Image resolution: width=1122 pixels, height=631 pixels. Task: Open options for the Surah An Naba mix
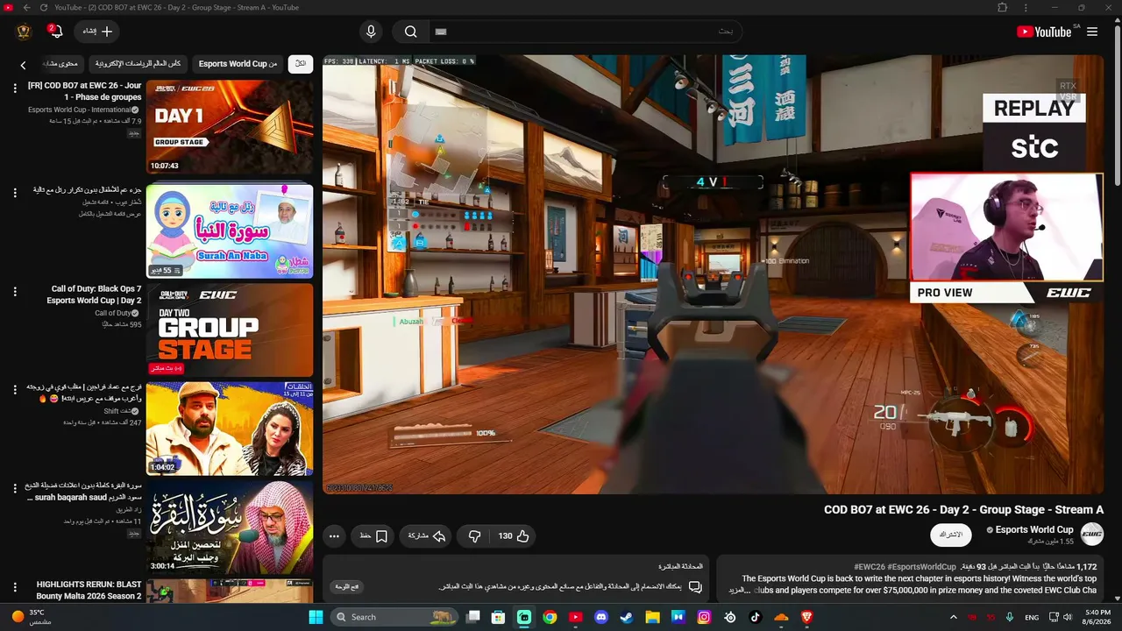pos(15,191)
